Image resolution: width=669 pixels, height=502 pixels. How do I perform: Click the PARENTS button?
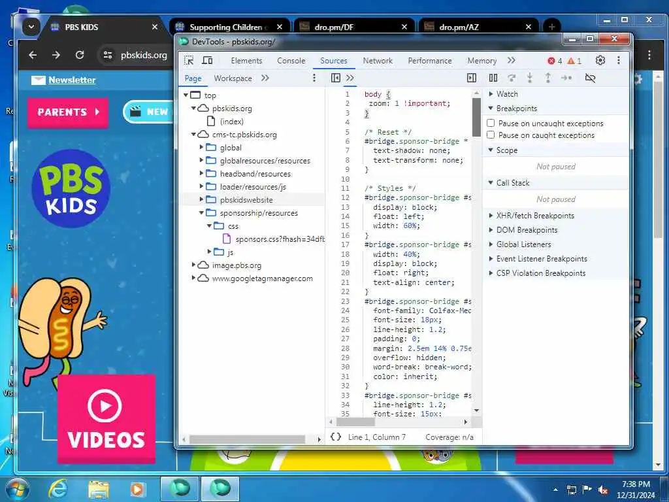pos(68,112)
